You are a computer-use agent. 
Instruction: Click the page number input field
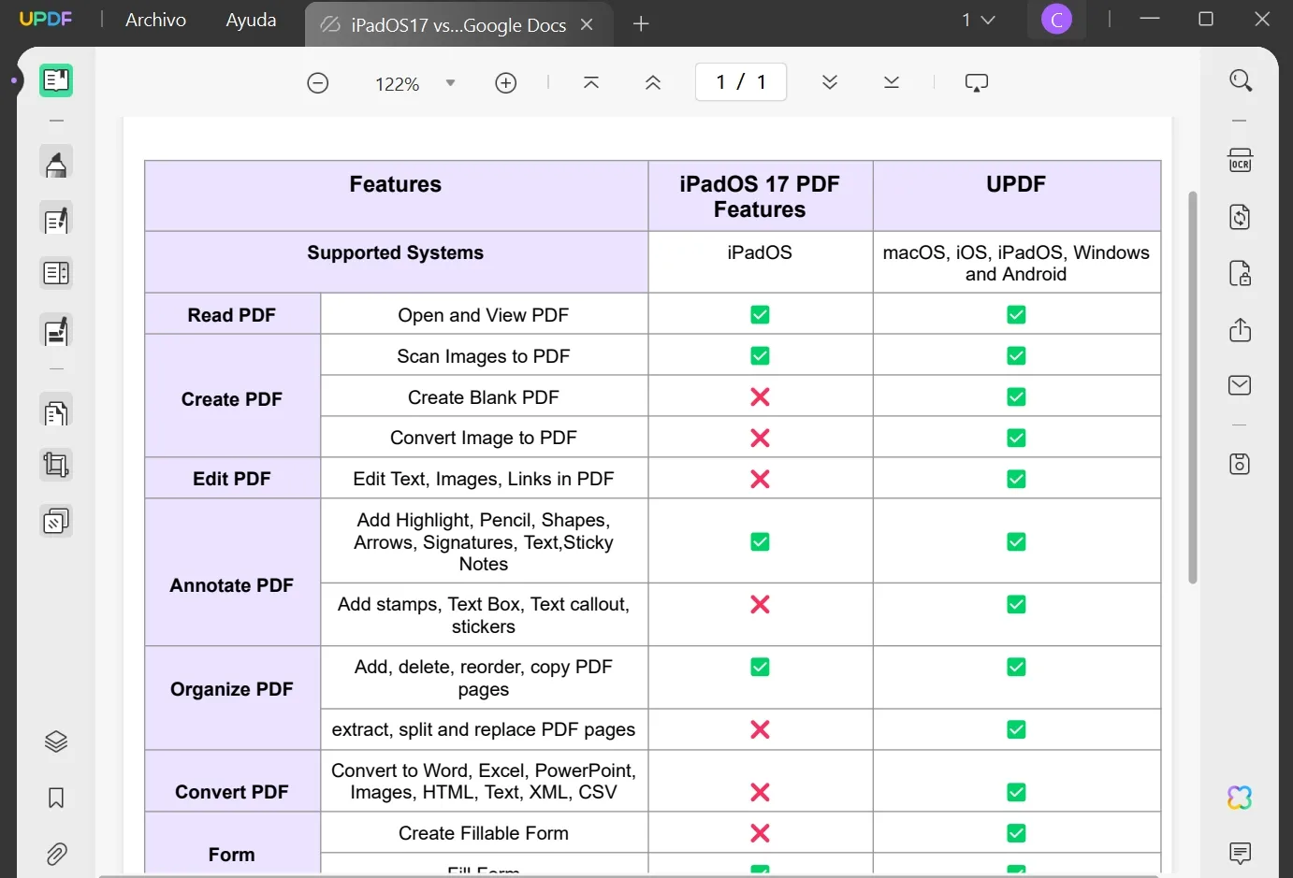[x=741, y=82]
